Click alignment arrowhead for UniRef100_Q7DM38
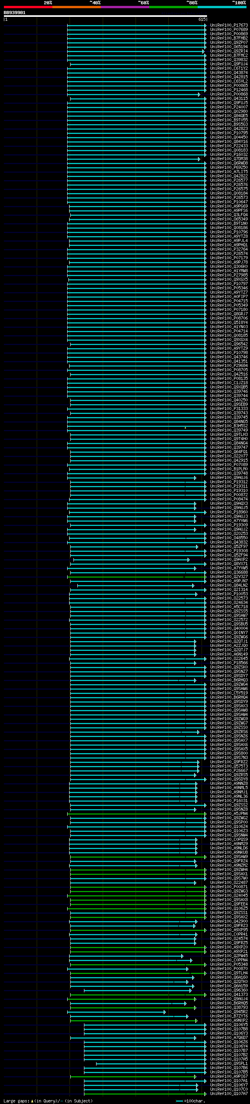The width and height of the screenshot is (250, 1104). click(x=199, y=159)
